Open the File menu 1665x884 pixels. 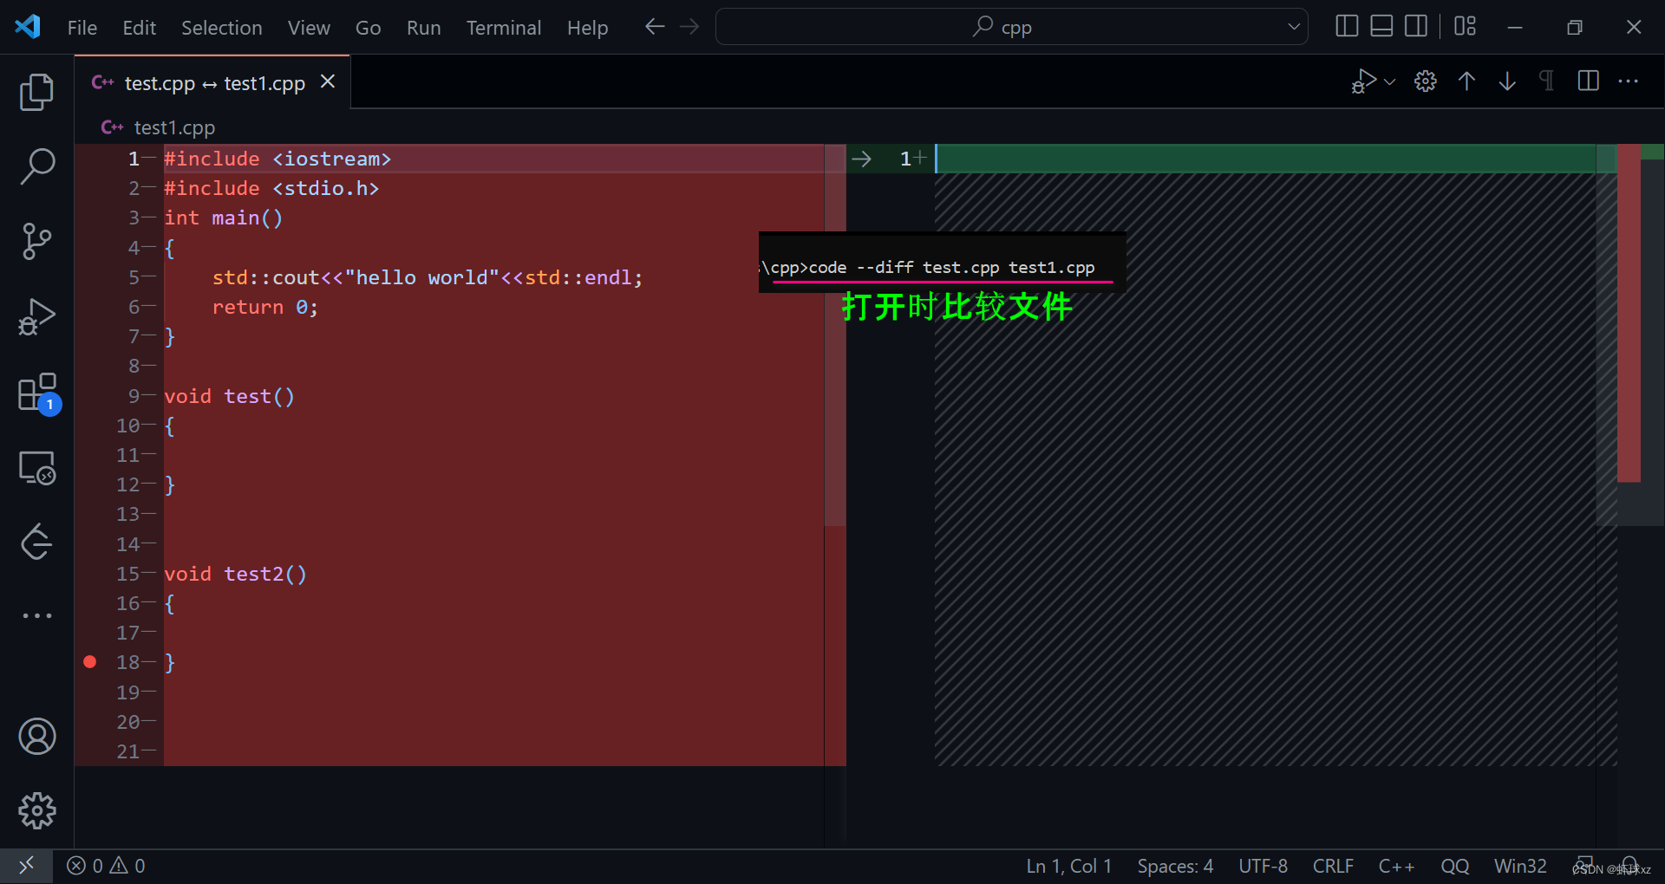coord(82,28)
